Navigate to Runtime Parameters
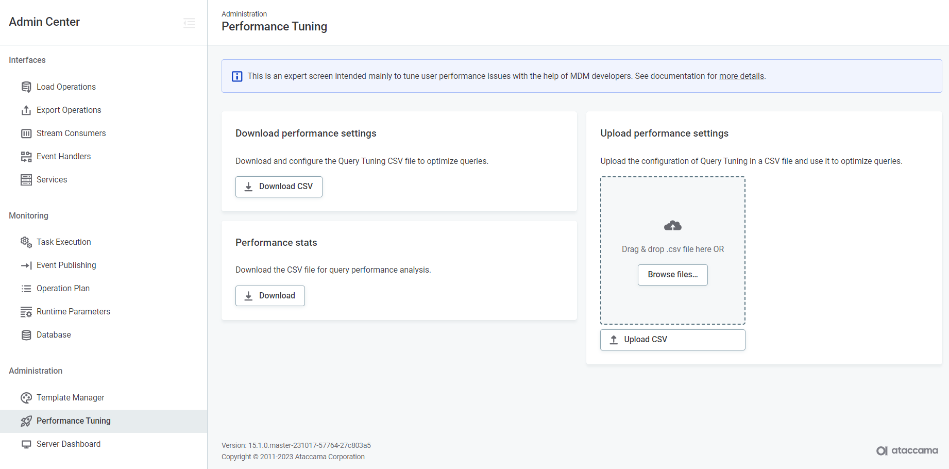949x469 pixels. [x=73, y=312]
